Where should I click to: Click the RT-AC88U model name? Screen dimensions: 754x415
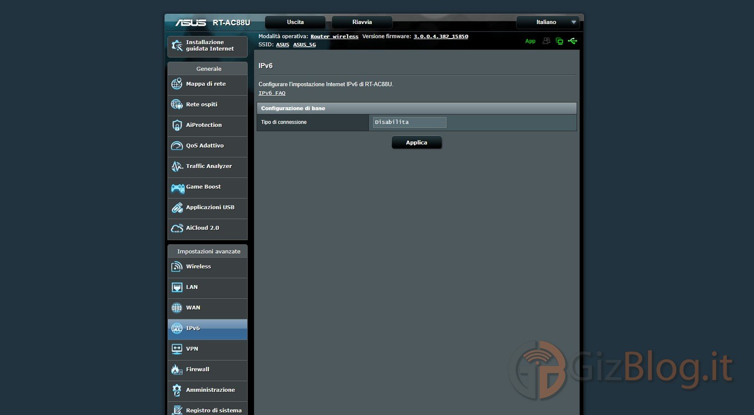(231, 23)
